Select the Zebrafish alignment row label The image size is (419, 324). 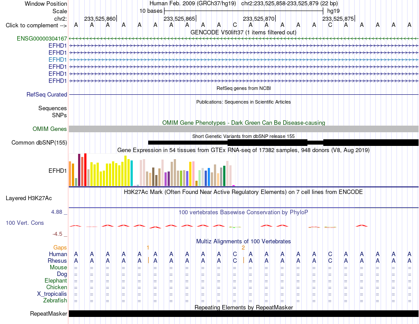(x=55, y=301)
